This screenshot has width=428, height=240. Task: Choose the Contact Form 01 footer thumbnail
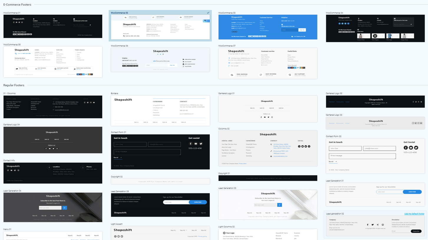[160, 152]
